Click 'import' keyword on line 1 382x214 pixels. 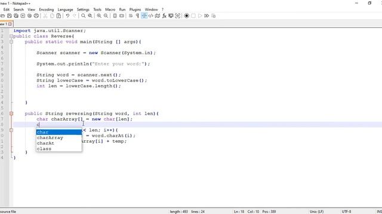click(22, 30)
